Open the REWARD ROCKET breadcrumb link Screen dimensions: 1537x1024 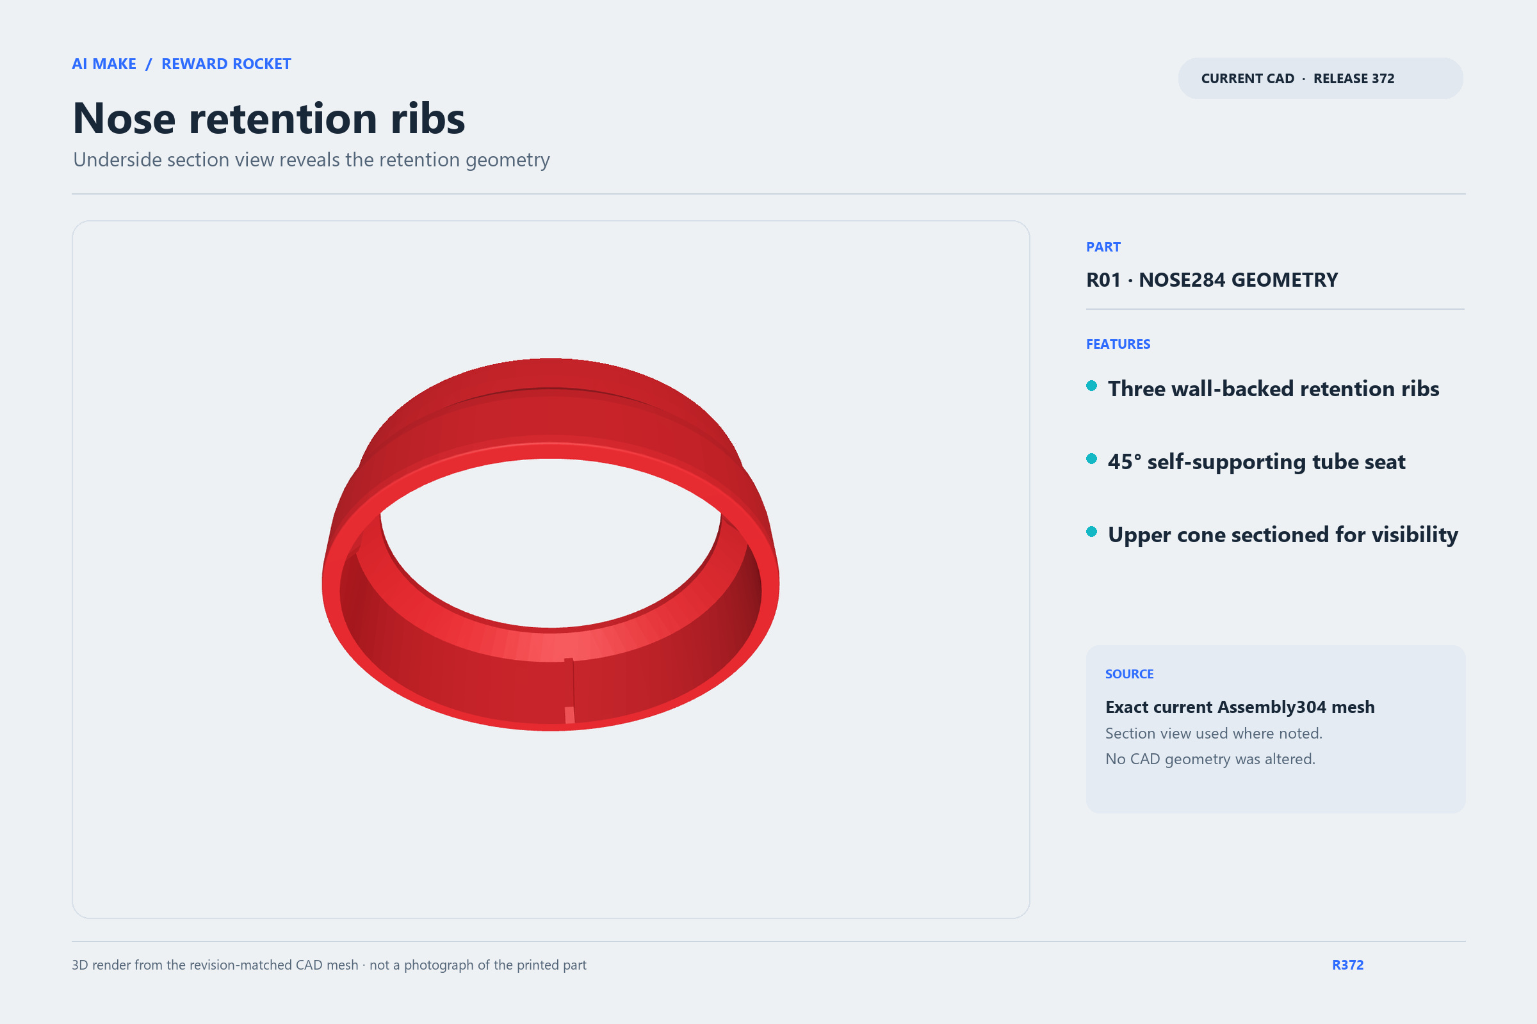pos(226,64)
